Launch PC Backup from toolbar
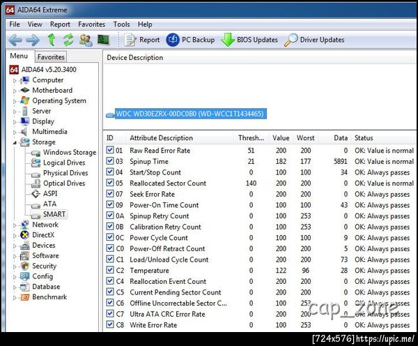 click(x=190, y=40)
